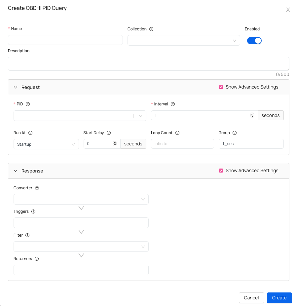Click the Loop Count help icon
The width and height of the screenshot is (296, 306).
177,133
